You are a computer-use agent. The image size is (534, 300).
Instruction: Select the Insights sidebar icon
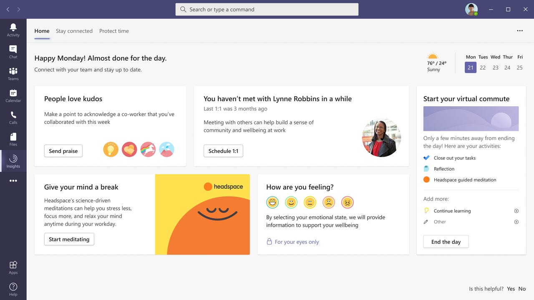[x=13, y=161]
